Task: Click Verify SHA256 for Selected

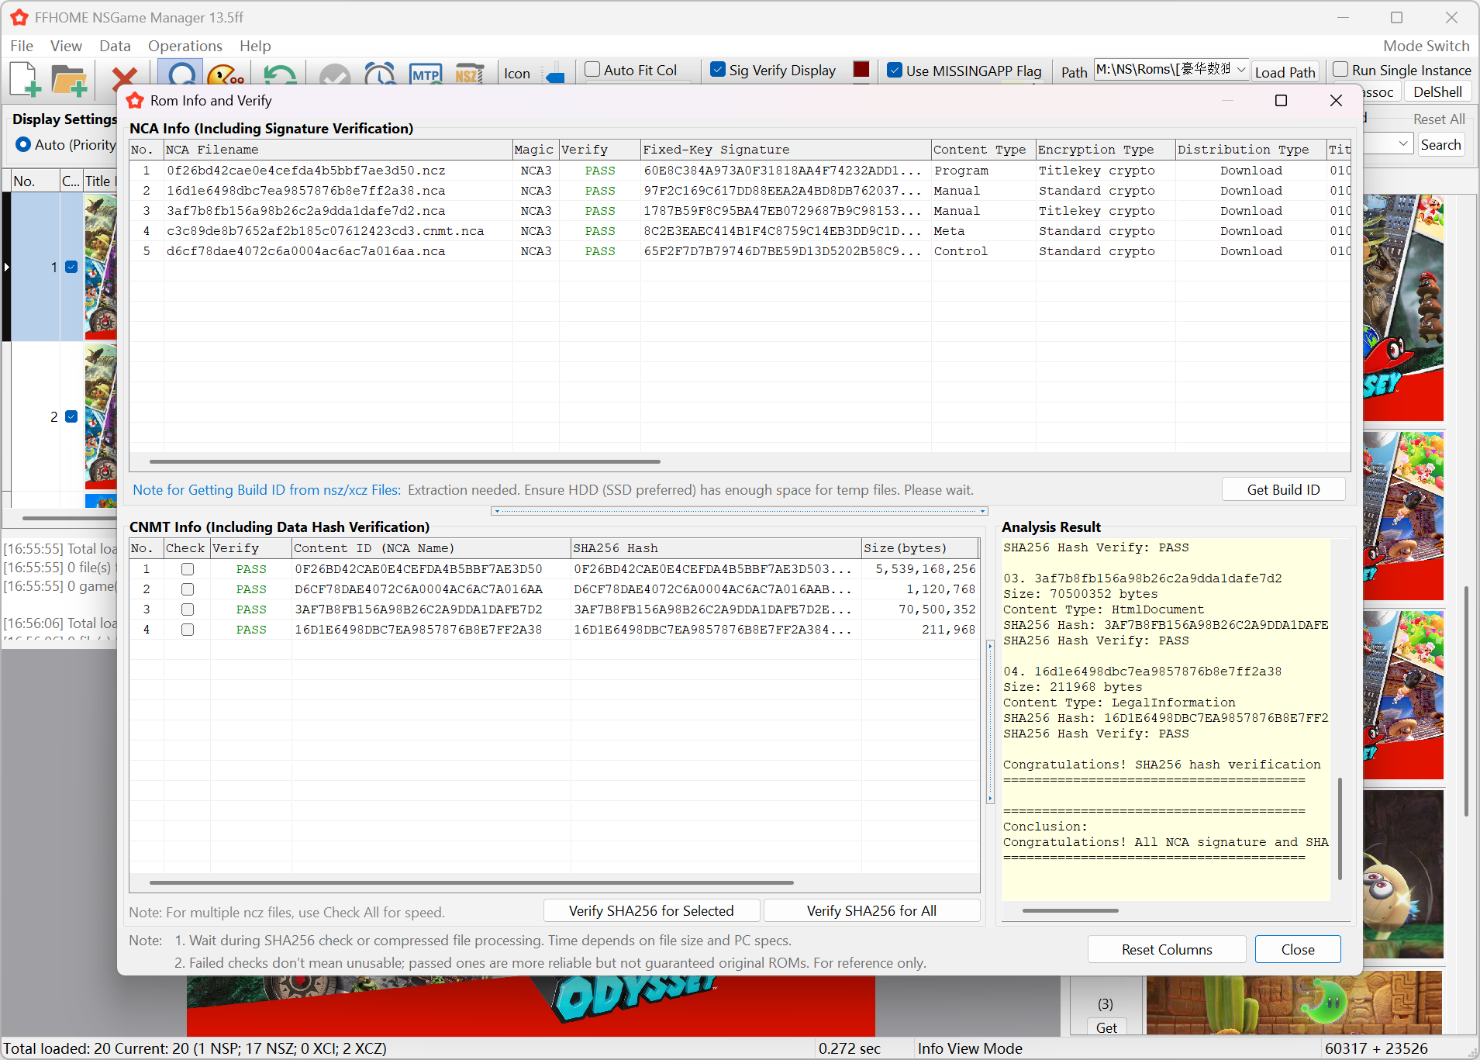Action: point(651,911)
